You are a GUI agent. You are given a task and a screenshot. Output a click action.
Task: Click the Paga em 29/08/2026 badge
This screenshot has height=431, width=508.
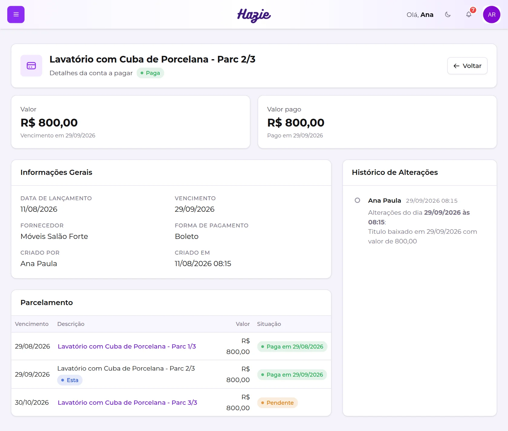coord(292,347)
